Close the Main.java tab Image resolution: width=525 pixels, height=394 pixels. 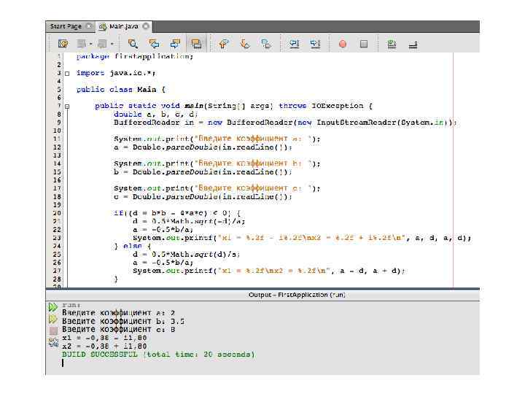145,26
